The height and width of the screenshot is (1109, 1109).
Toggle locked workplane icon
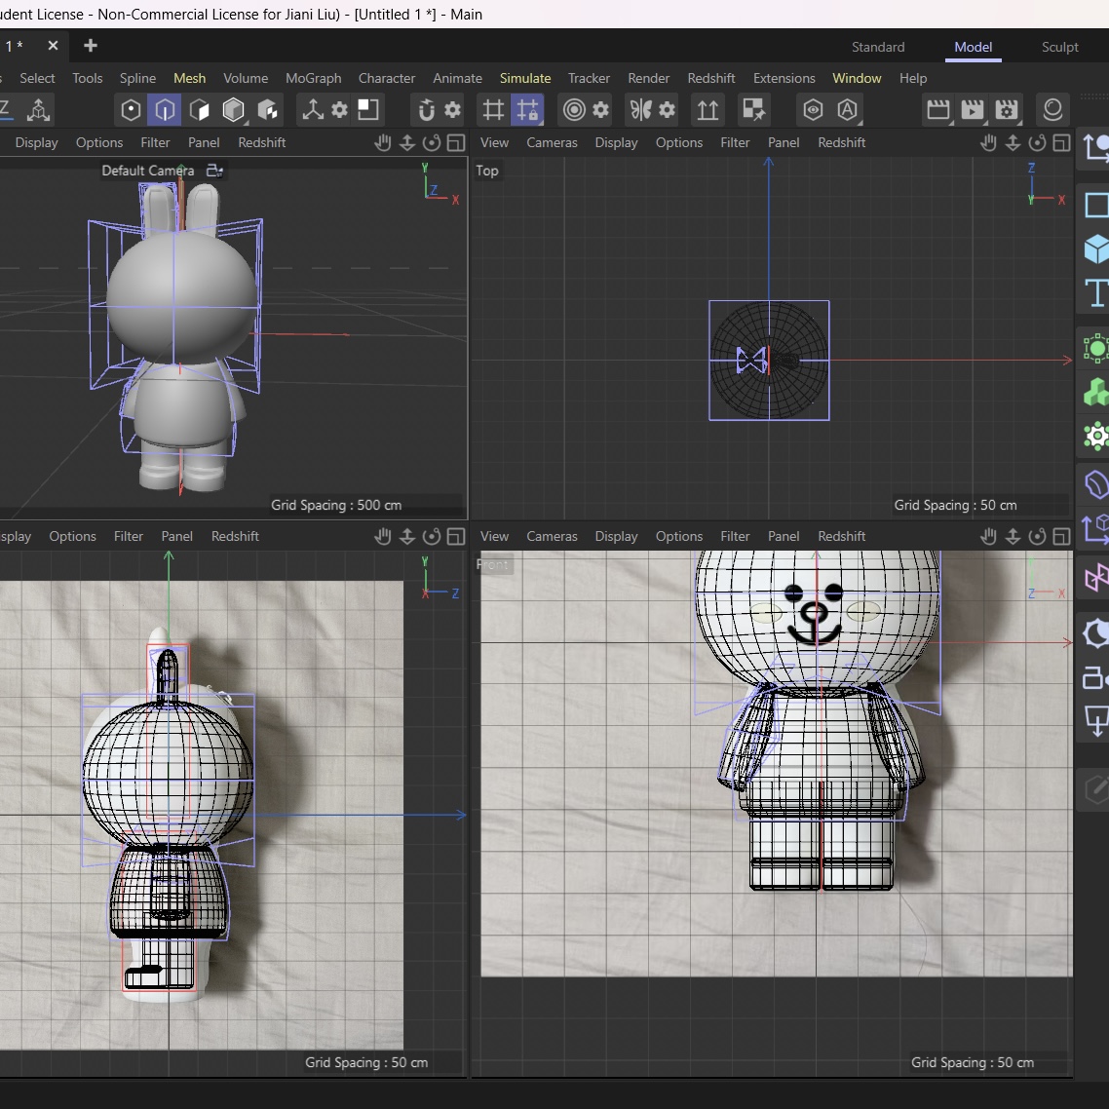pos(527,109)
